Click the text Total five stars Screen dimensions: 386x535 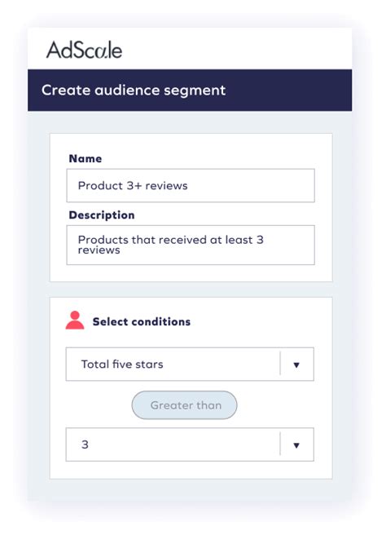tap(122, 364)
